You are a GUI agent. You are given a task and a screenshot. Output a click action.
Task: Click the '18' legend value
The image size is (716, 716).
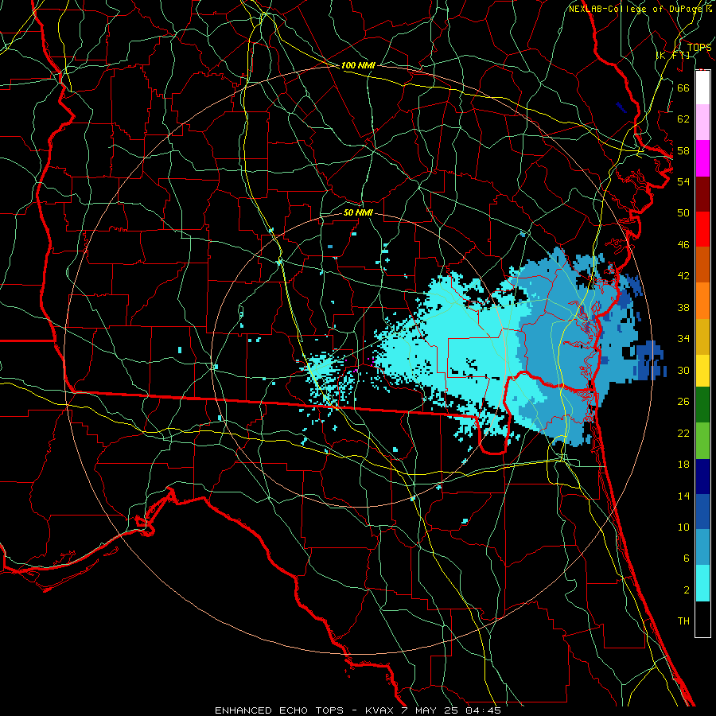(683, 465)
